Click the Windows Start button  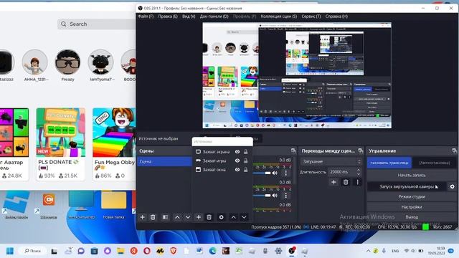tap(10, 251)
